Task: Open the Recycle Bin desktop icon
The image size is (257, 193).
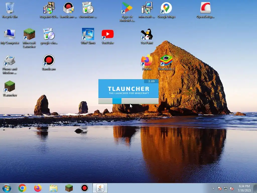Action: (10, 10)
